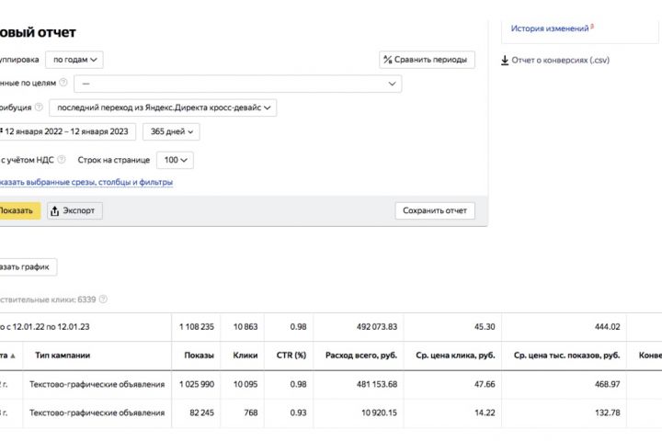Change rows per page from 100

[174, 160]
